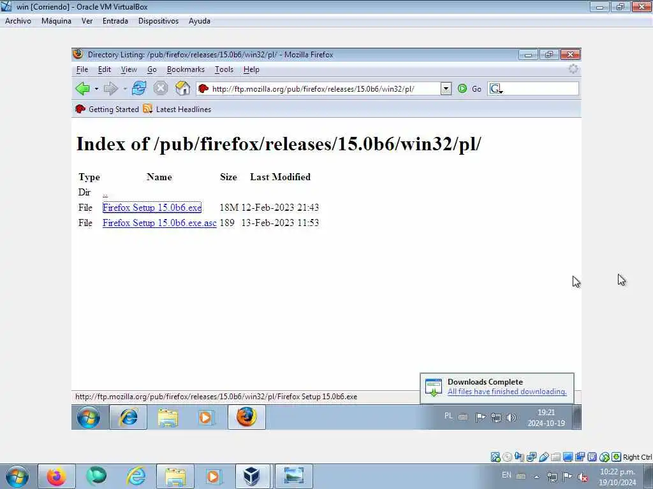The height and width of the screenshot is (489, 653).
Task: Click VirtualBox mouse integration indicator
Action: click(605, 457)
